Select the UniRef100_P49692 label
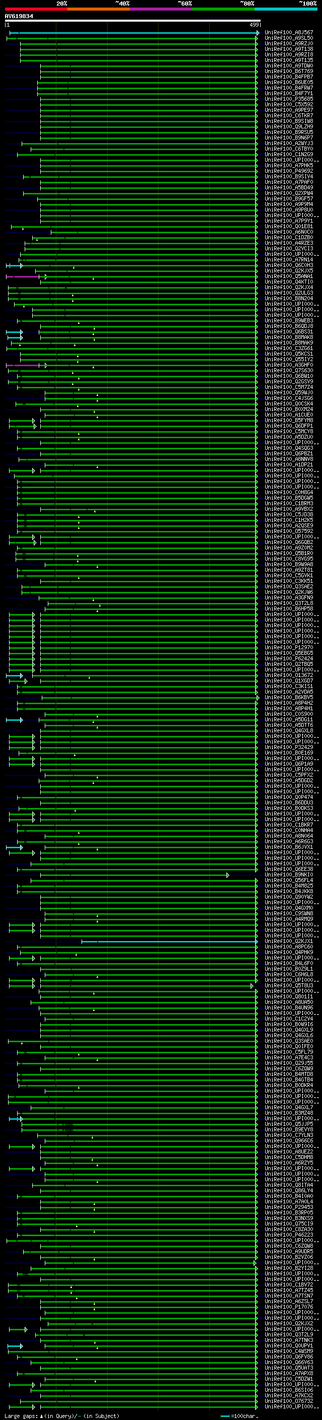322x1420 pixels. coord(289,171)
